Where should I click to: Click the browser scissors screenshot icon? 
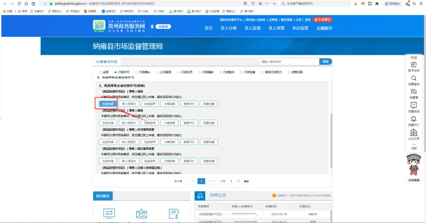(x=355, y=4)
